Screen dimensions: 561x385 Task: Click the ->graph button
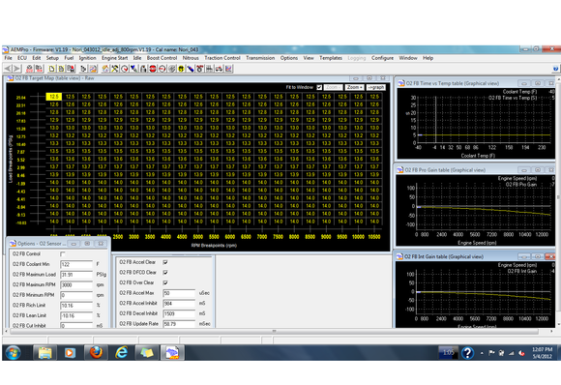point(375,87)
